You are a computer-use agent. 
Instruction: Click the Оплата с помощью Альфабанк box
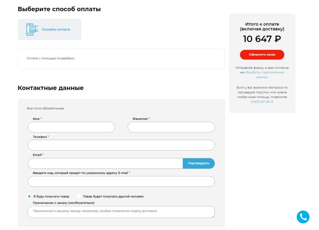(x=121, y=59)
